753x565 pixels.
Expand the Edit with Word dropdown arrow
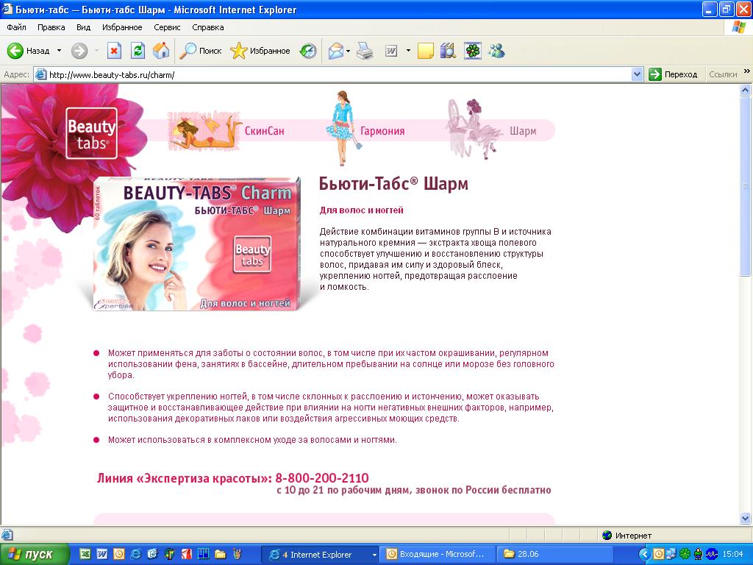point(408,51)
